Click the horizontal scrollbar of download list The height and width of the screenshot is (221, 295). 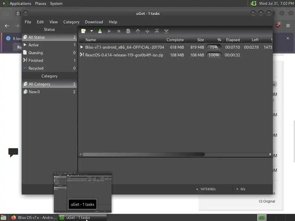pyautogui.click(x=143, y=154)
